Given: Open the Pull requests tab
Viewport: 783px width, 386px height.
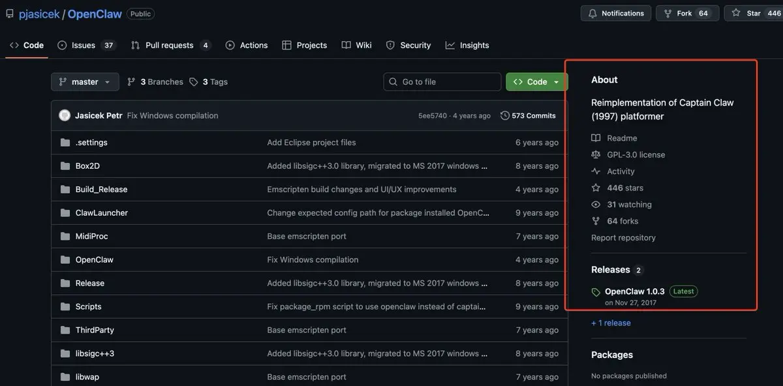Looking at the screenshot, I should point(170,45).
